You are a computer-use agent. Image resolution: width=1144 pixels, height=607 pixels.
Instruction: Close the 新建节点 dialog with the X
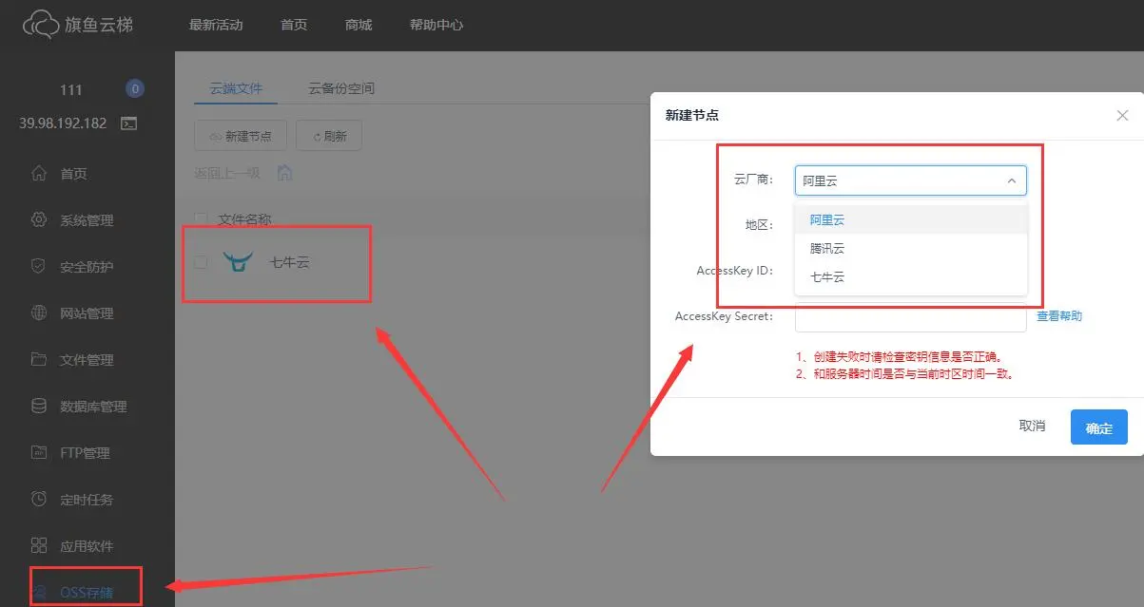point(1122,115)
